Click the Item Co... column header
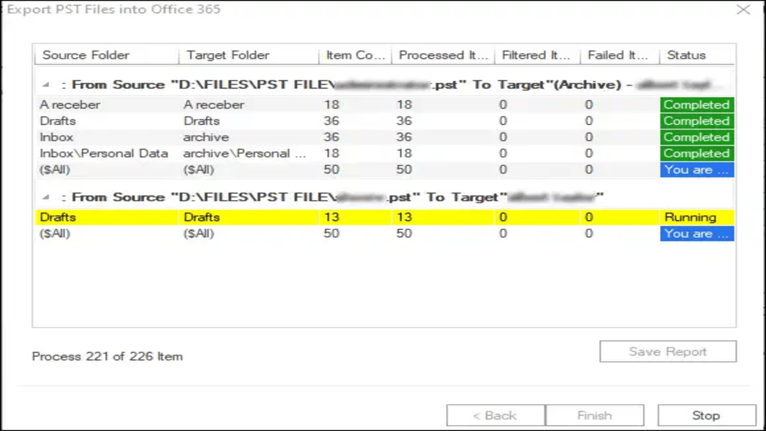This screenshot has width=766, height=431. (355, 55)
